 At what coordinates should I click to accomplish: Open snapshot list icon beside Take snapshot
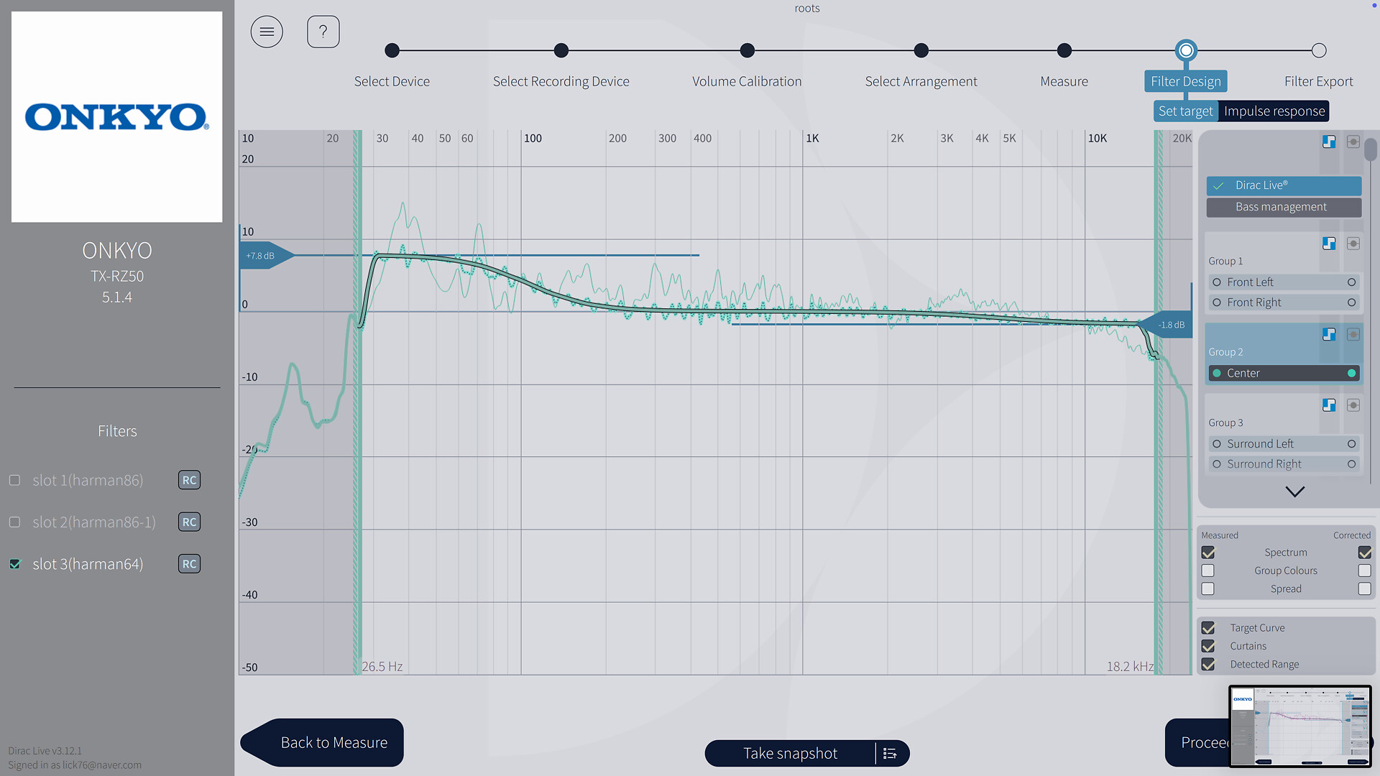pos(890,753)
